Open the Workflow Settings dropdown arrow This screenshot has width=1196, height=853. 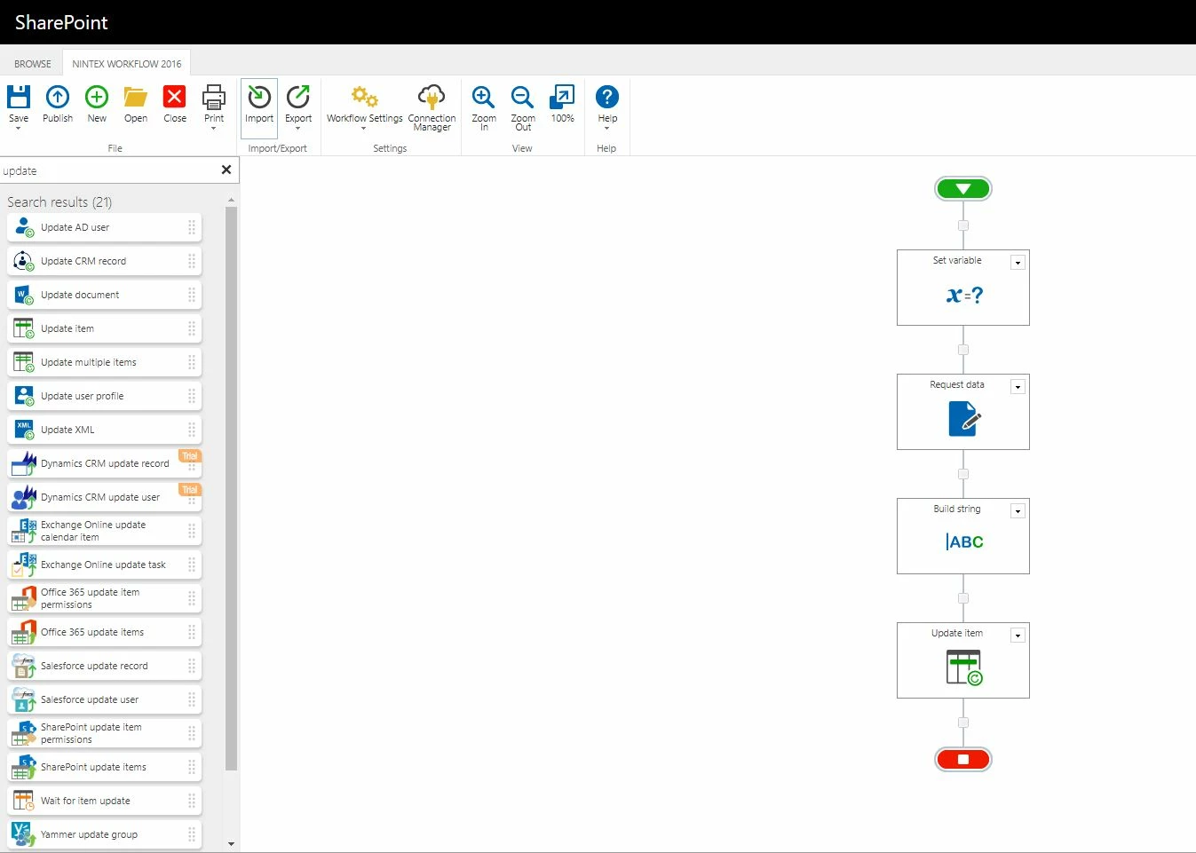(x=364, y=129)
